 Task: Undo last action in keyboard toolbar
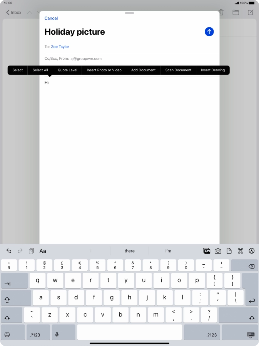[9, 251]
